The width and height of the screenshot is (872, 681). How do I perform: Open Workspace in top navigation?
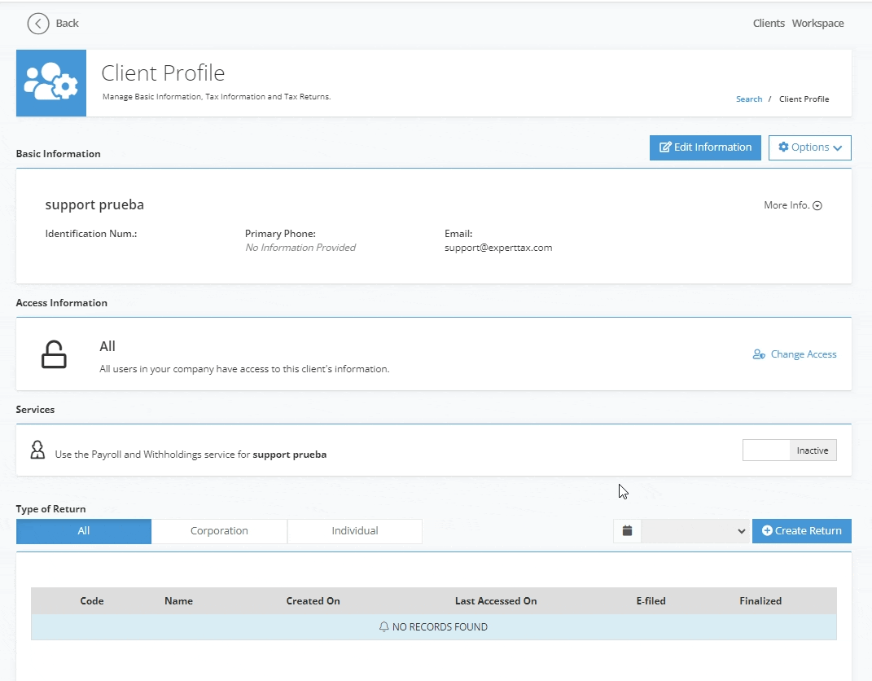point(817,24)
